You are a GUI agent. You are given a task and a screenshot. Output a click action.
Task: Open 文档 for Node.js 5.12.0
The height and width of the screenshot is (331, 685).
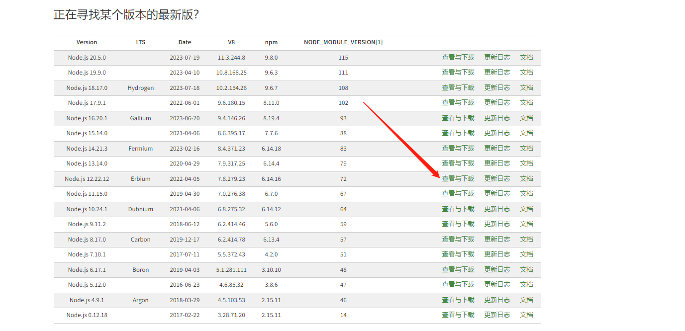[526, 284]
